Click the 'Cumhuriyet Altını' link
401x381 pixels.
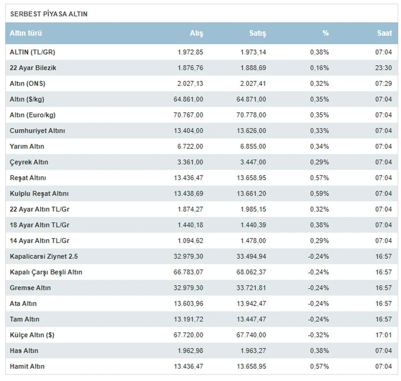(x=37, y=131)
